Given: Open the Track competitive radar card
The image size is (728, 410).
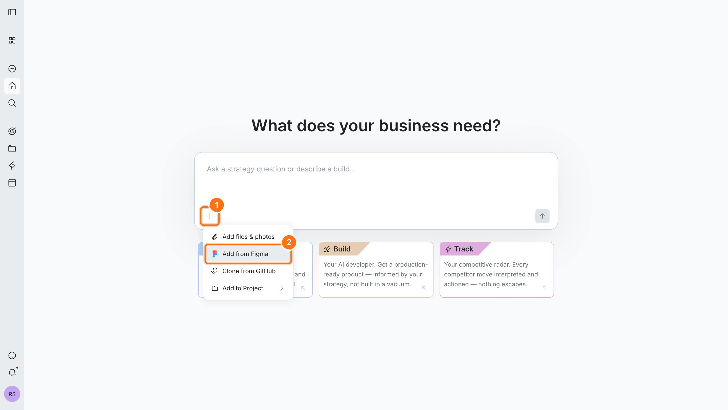Looking at the screenshot, I should click(496, 269).
